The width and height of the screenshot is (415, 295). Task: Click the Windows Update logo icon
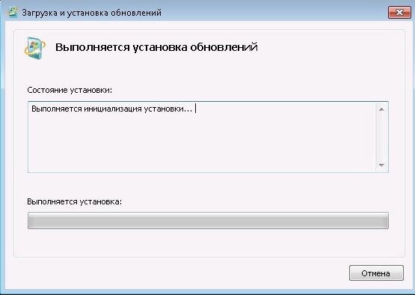point(35,48)
